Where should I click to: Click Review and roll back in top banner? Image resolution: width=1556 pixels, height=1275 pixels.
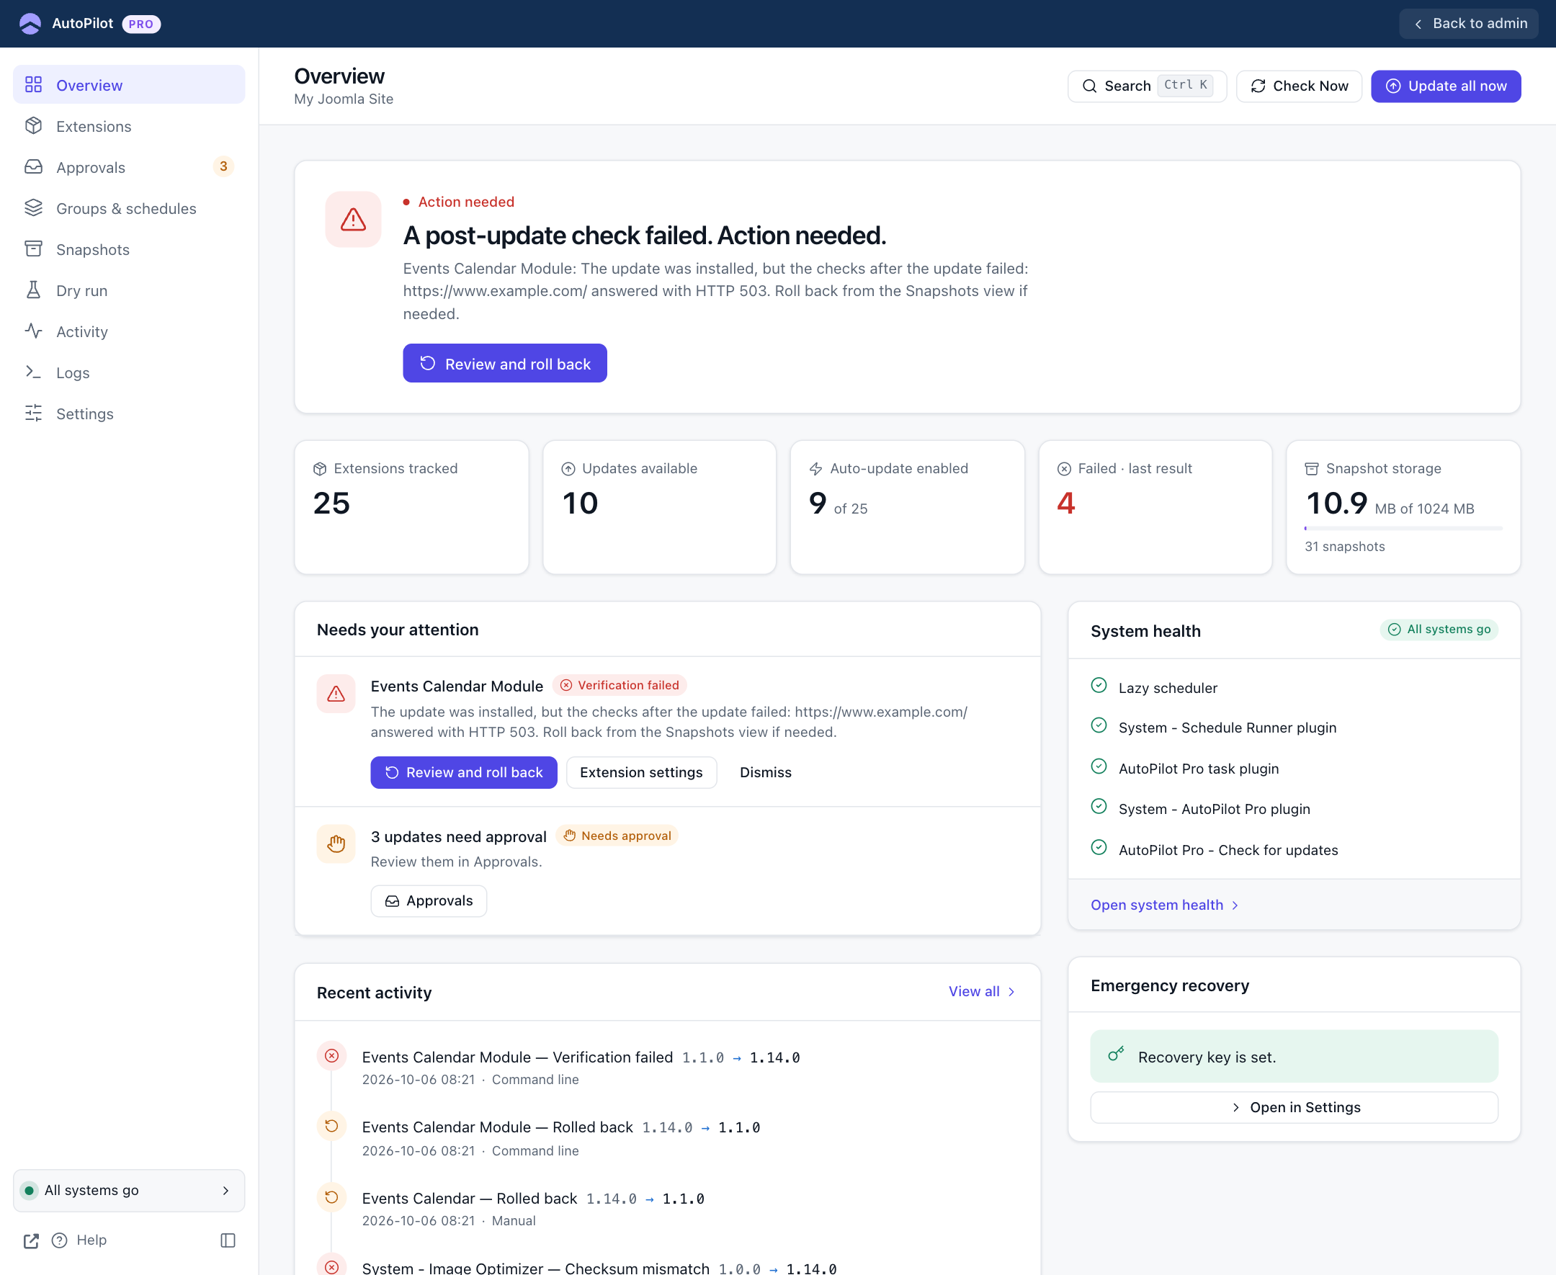tap(504, 363)
